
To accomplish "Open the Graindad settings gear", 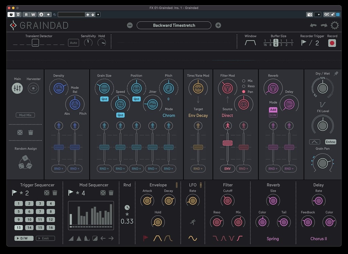I will click(x=335, y=25).
